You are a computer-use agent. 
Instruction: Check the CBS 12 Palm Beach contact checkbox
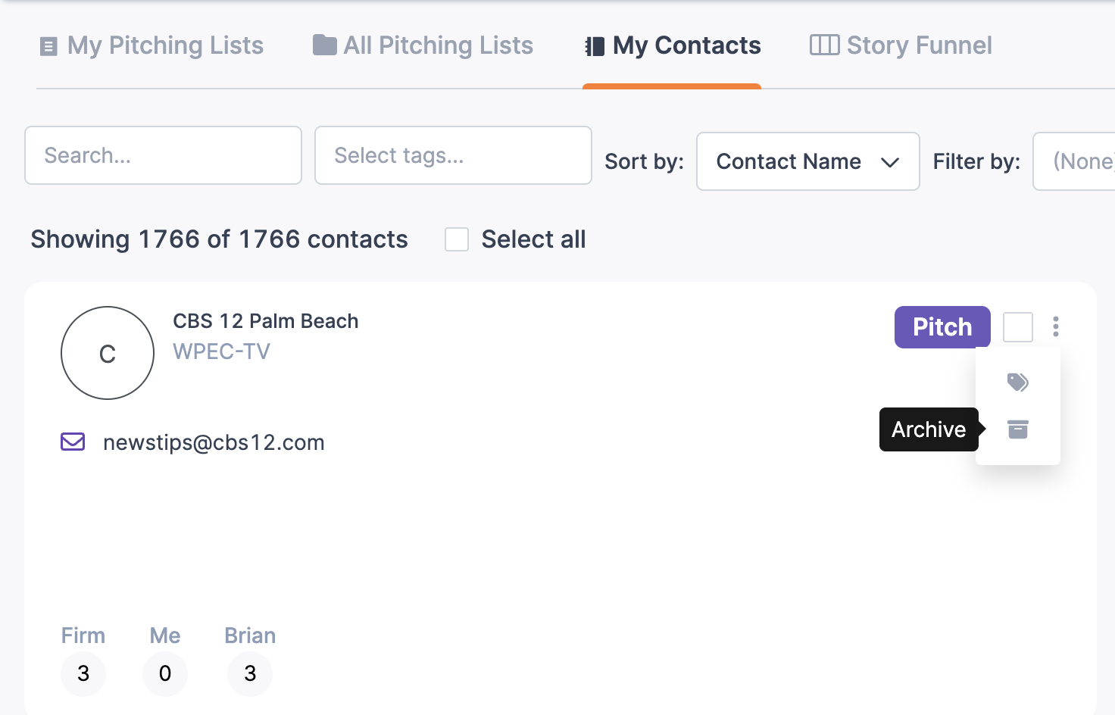pos(1017,327)
